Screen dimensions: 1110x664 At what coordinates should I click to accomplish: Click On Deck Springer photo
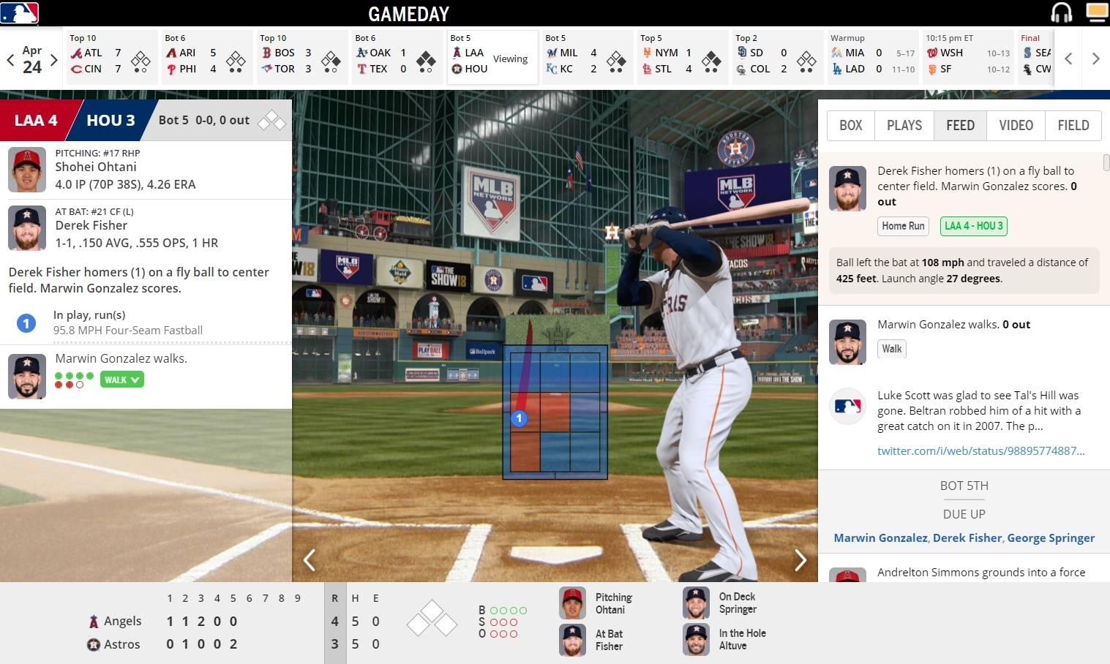697,603
